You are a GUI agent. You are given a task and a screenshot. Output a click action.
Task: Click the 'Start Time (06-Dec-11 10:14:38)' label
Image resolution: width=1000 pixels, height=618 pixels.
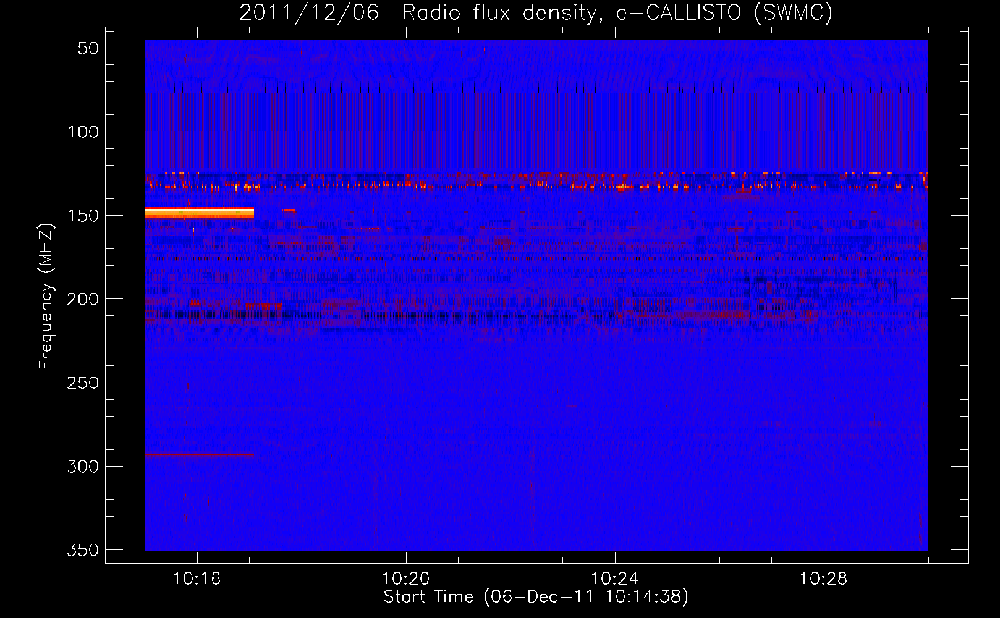coord(536,597)
